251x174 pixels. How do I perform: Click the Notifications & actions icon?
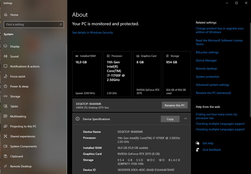tap(5, 66)
